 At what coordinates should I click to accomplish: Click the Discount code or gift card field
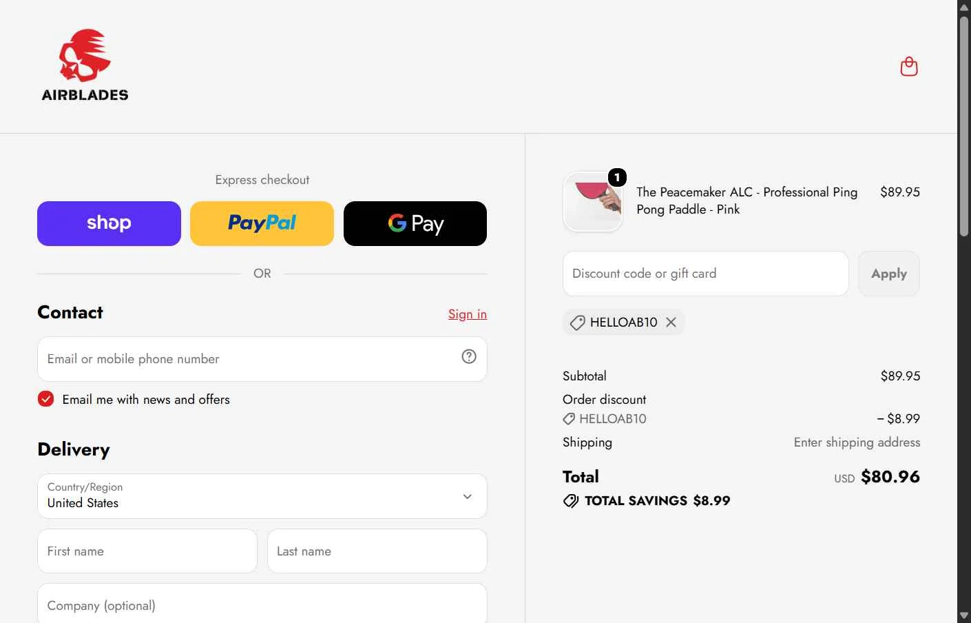(x=706, y=274)
